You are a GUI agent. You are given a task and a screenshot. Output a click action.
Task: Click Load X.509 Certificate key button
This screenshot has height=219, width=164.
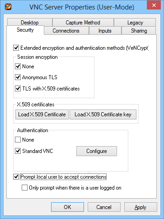pos(103,114)
